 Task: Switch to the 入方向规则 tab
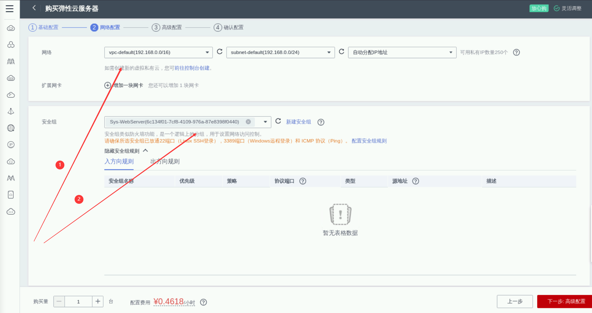[119, 162]
